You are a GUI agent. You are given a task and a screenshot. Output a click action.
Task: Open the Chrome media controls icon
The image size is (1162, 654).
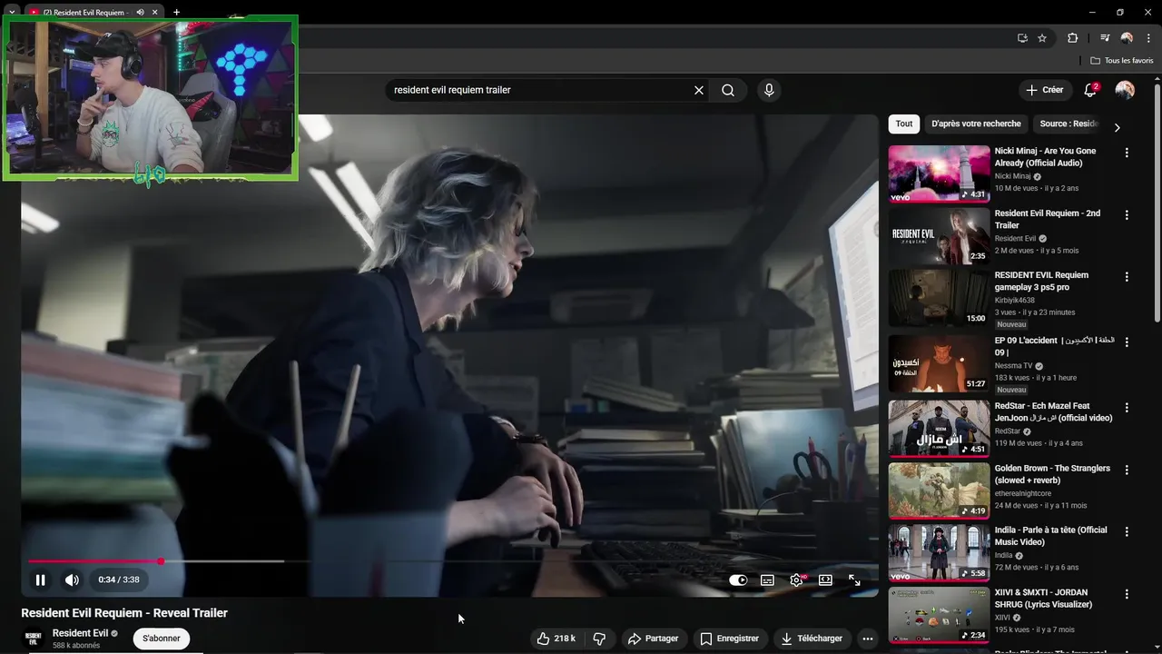pos(1104,38)
